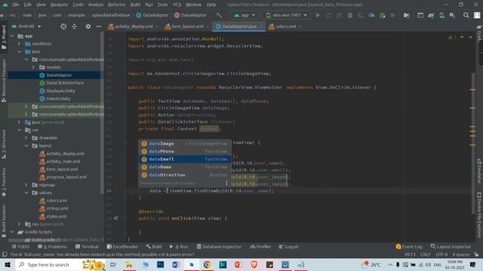Viewport: 483px width, 271px height.
Task: Open the Build menu
Action: coord(135,5)
